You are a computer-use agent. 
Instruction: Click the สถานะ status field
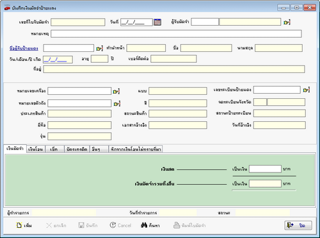click(262, 213)
